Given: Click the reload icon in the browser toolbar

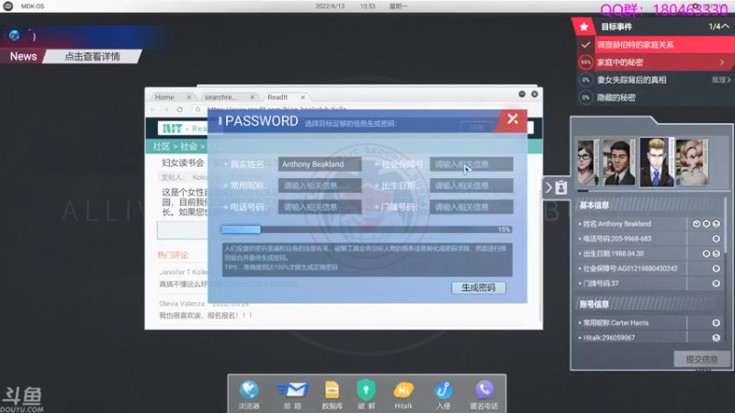Looking at the screenshot, I should click(179, 109).
